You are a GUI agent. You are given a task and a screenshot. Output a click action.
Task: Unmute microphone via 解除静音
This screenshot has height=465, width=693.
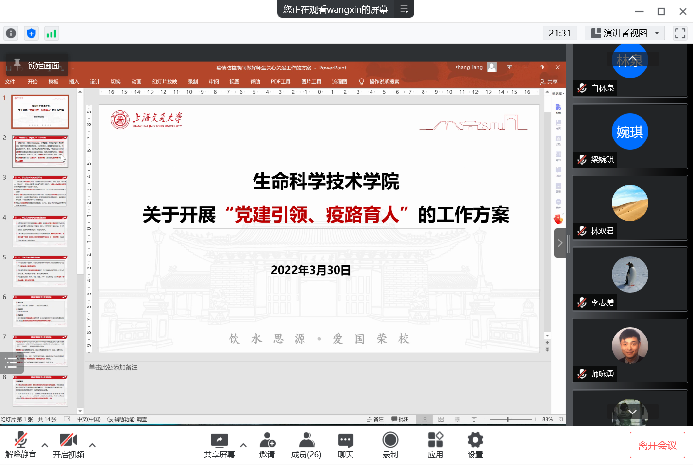point(20,445)
